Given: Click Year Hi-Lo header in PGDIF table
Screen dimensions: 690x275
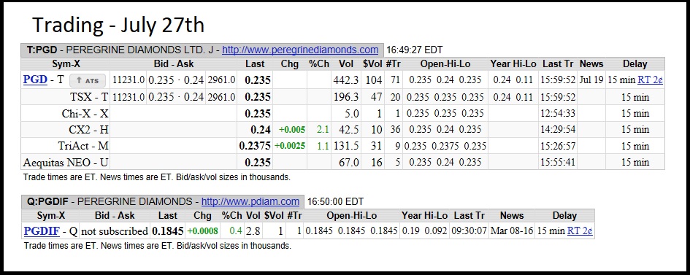Looking at the screenshot, I should (424, 216).
